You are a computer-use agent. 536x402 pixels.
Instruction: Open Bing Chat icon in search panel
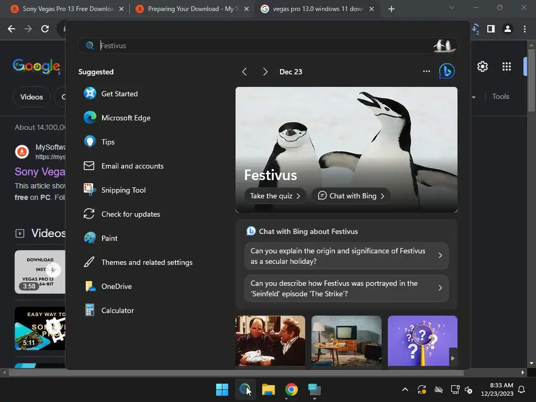tap(446, 71)
